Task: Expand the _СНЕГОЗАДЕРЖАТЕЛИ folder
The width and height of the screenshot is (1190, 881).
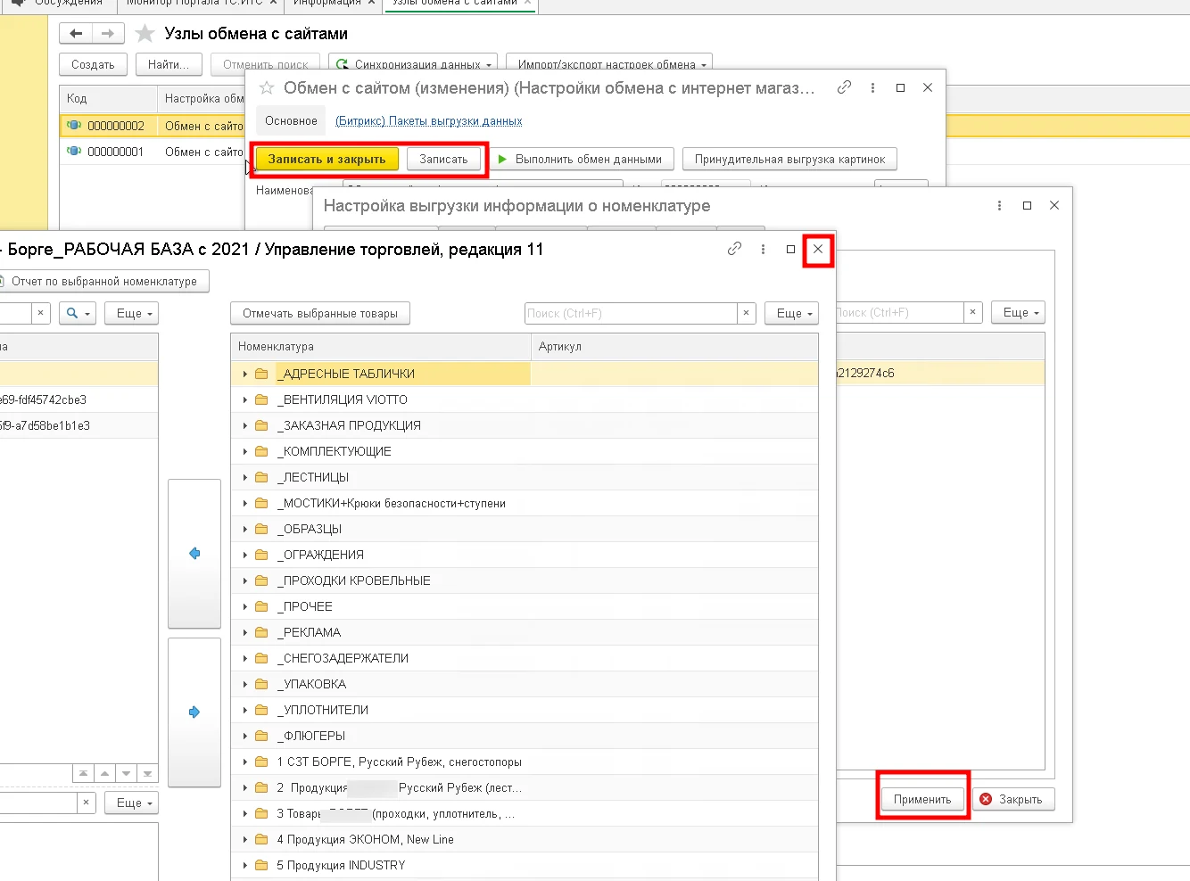Action: click(245, 659)
